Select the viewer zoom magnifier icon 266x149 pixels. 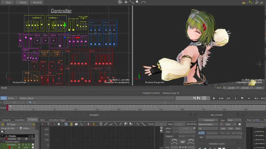[137, 2]
